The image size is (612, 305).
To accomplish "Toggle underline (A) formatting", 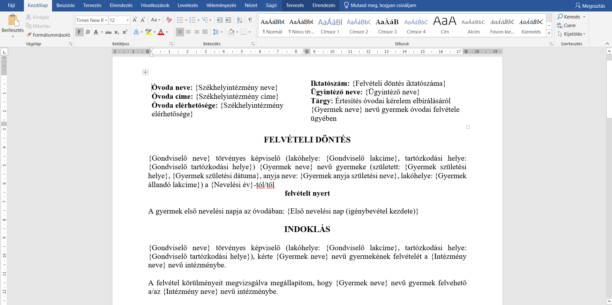I will point(96,32).
